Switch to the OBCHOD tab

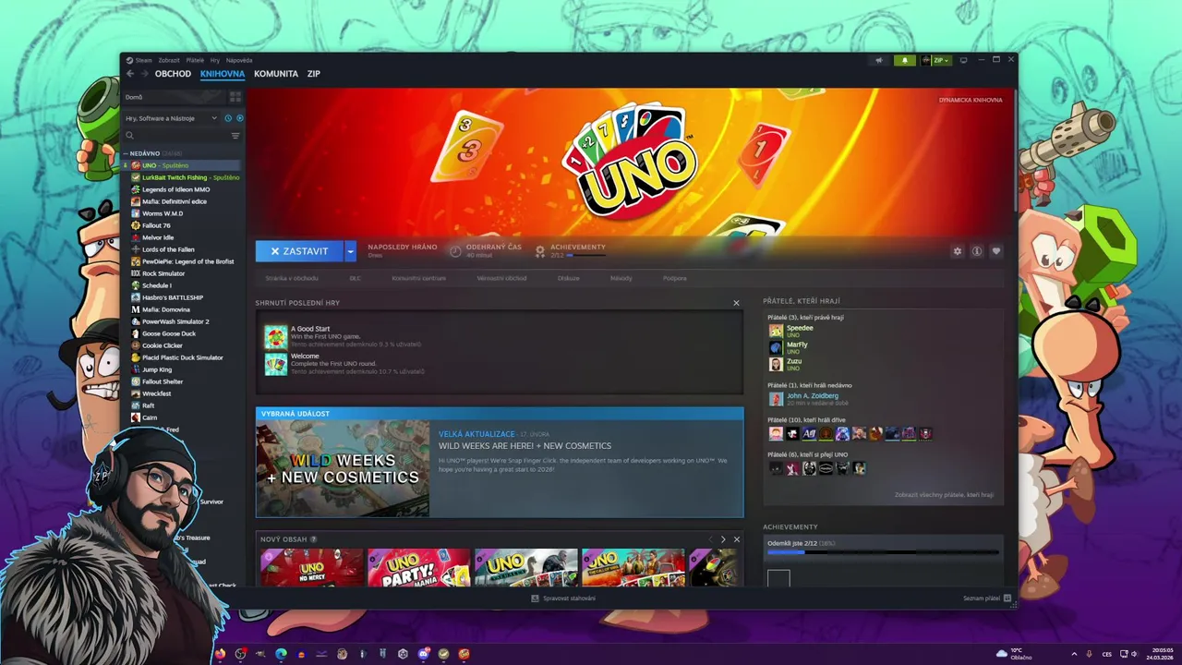pyautogui.click(x=173, y=74)
